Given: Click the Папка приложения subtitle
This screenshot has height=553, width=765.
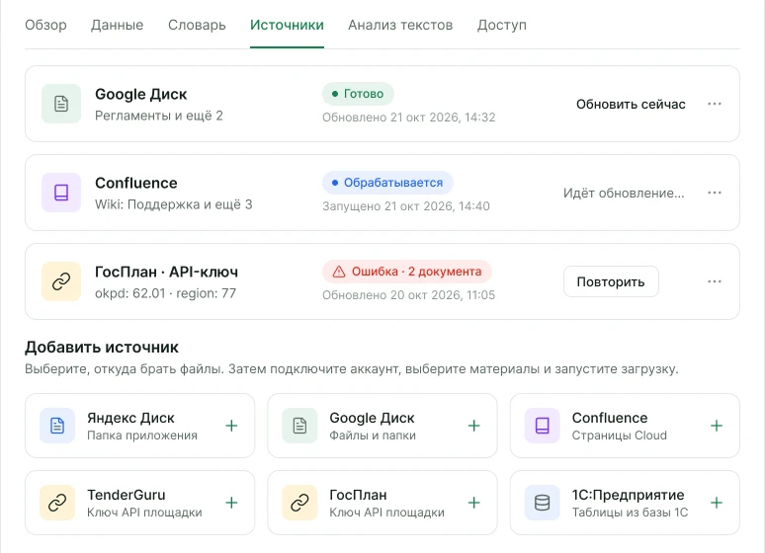Looking at the screenshot, I should pyautogui.click(x=142, y=435).
